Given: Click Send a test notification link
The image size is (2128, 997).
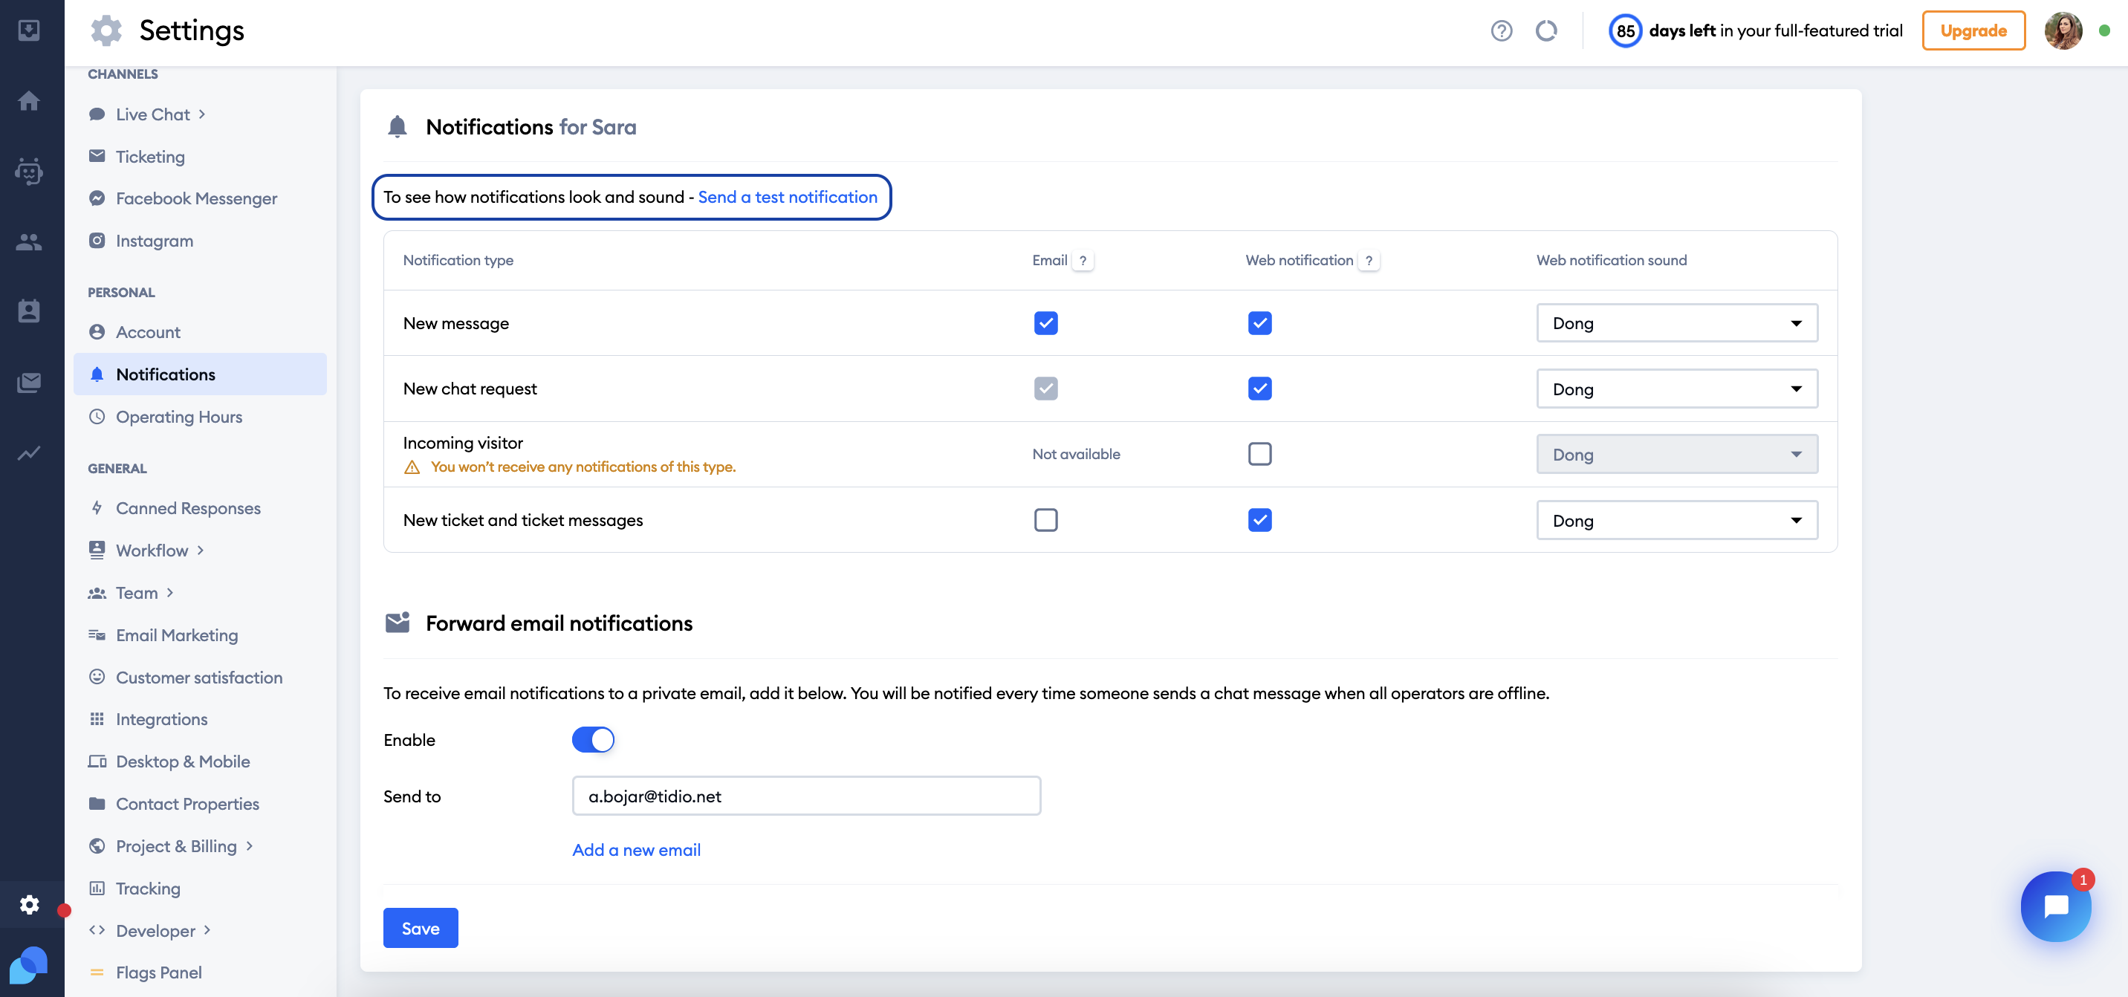Looking at the screenshot, I should [787, 195].
